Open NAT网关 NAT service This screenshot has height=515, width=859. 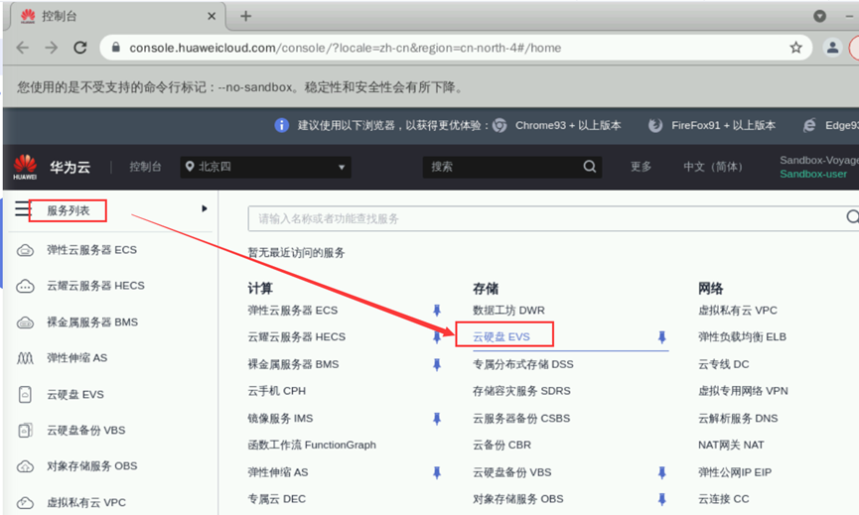point(731,445)
